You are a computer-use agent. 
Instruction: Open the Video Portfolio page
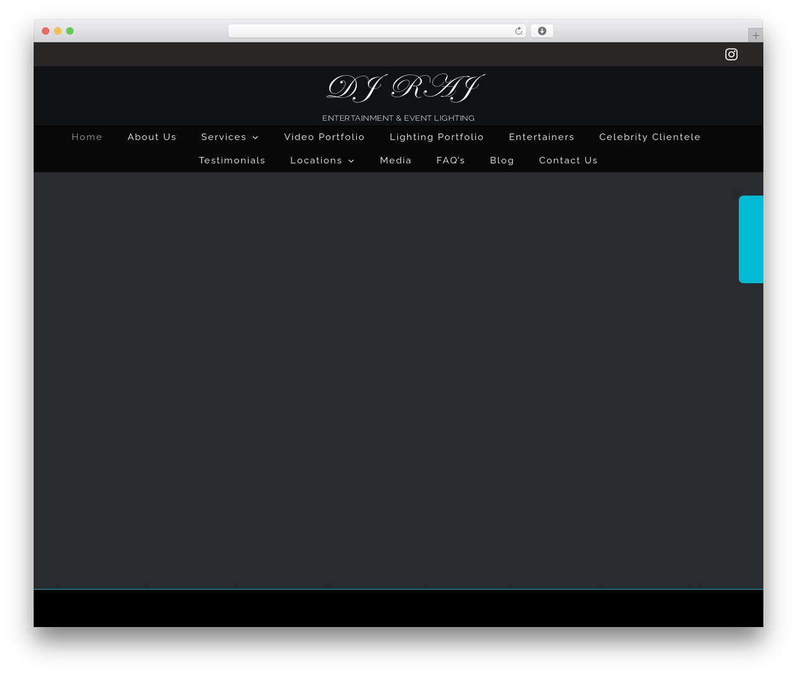324,137
